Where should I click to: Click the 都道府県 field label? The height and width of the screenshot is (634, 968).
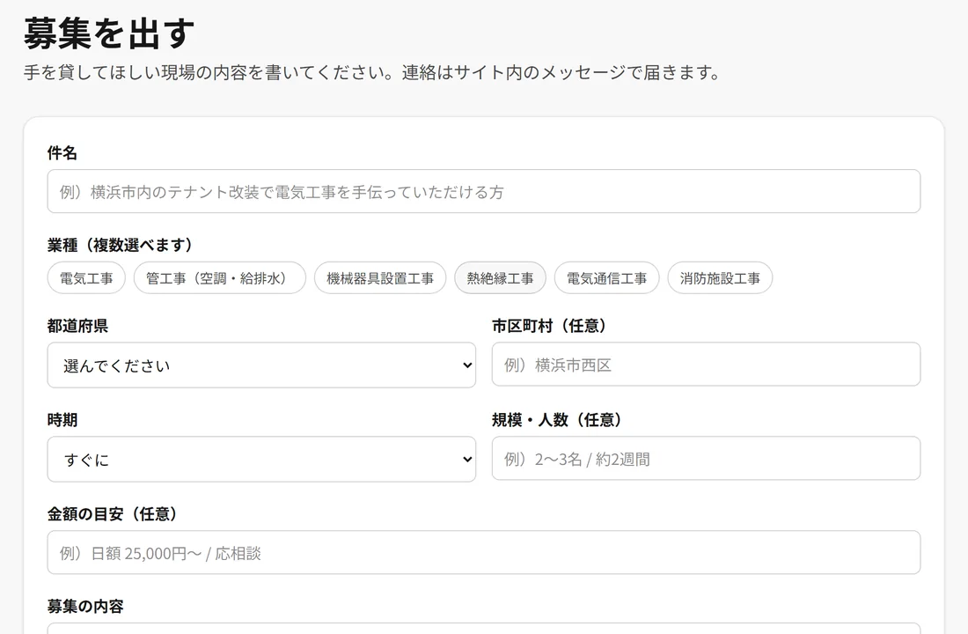pyautogui.click(x=77, y=327)
